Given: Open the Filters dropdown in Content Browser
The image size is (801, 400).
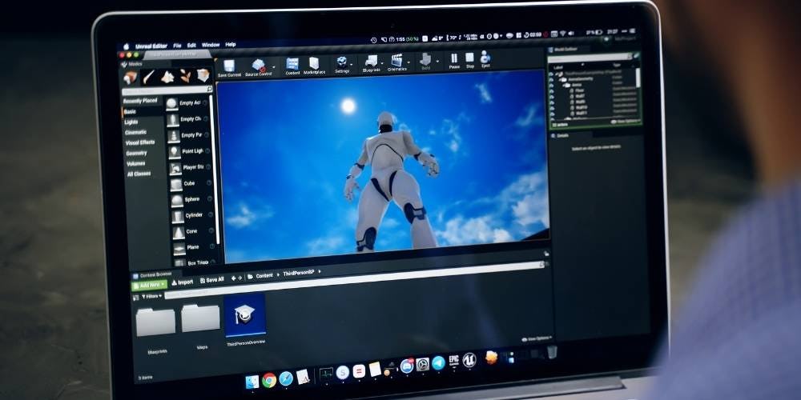Looking at the screenshot, I should 151,297.
